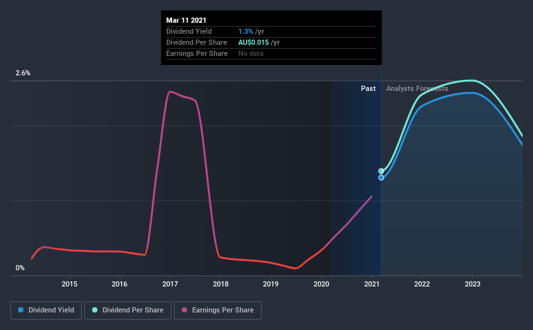Click the blue dot in the Dividend Yield legend
The image size is (533, 330).
point(21,310)
